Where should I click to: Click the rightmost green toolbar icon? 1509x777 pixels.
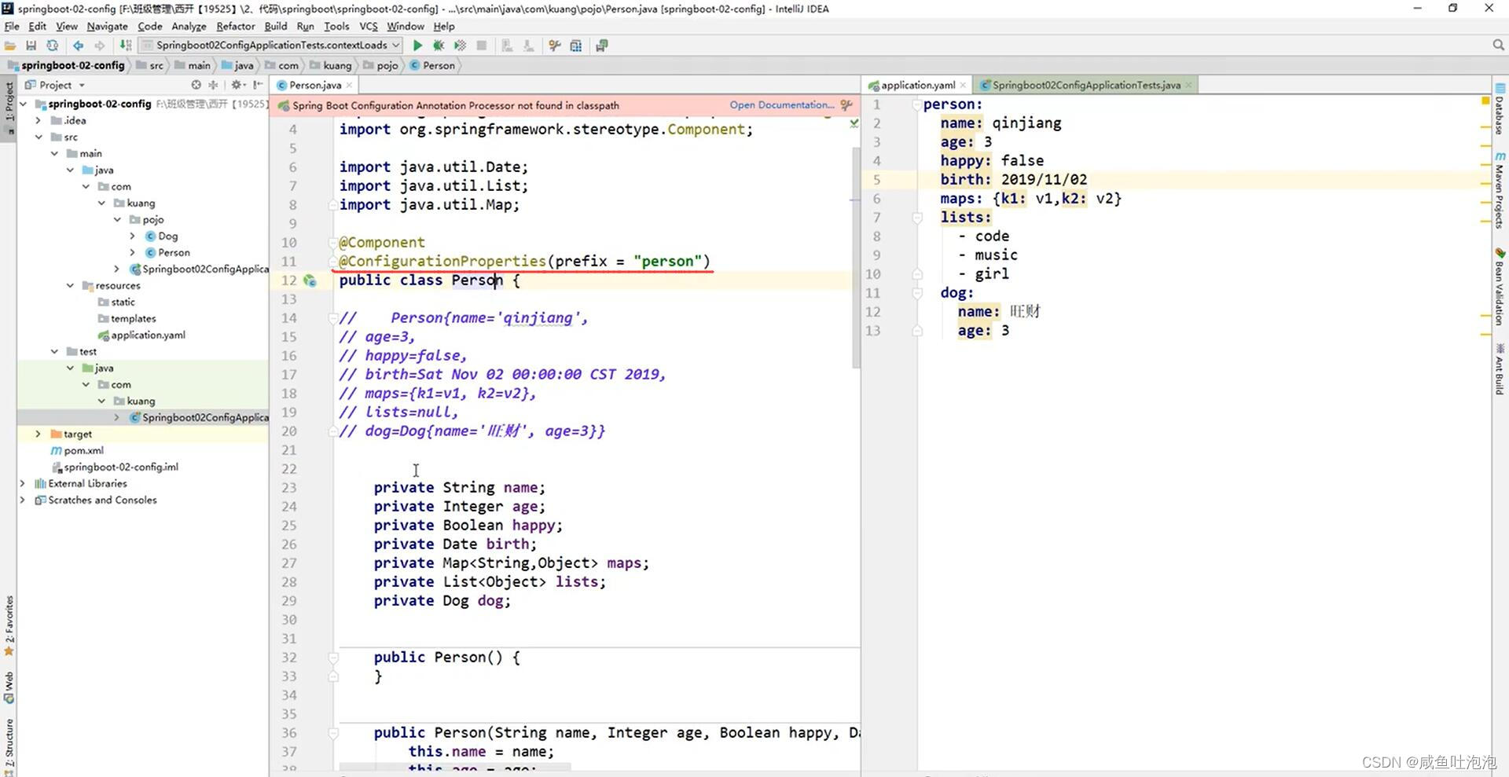tap(602, 46)
